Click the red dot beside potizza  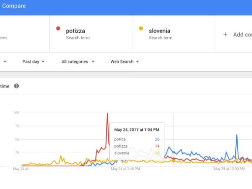58,29
